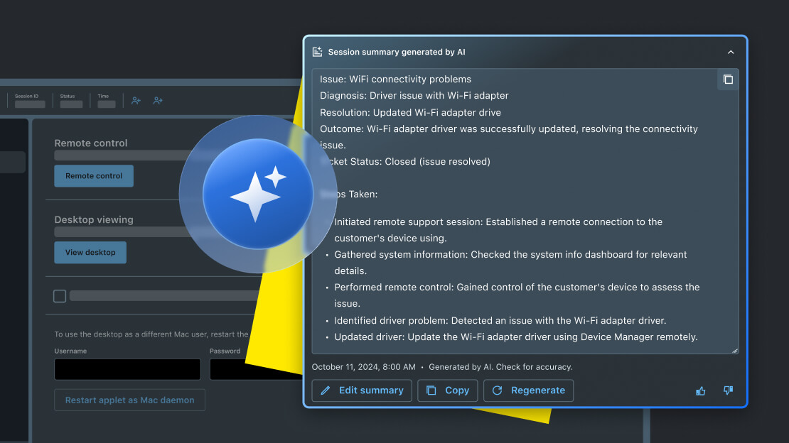
Task: Click the blue AI sparkle circle icon
Action: pos(257,194)
